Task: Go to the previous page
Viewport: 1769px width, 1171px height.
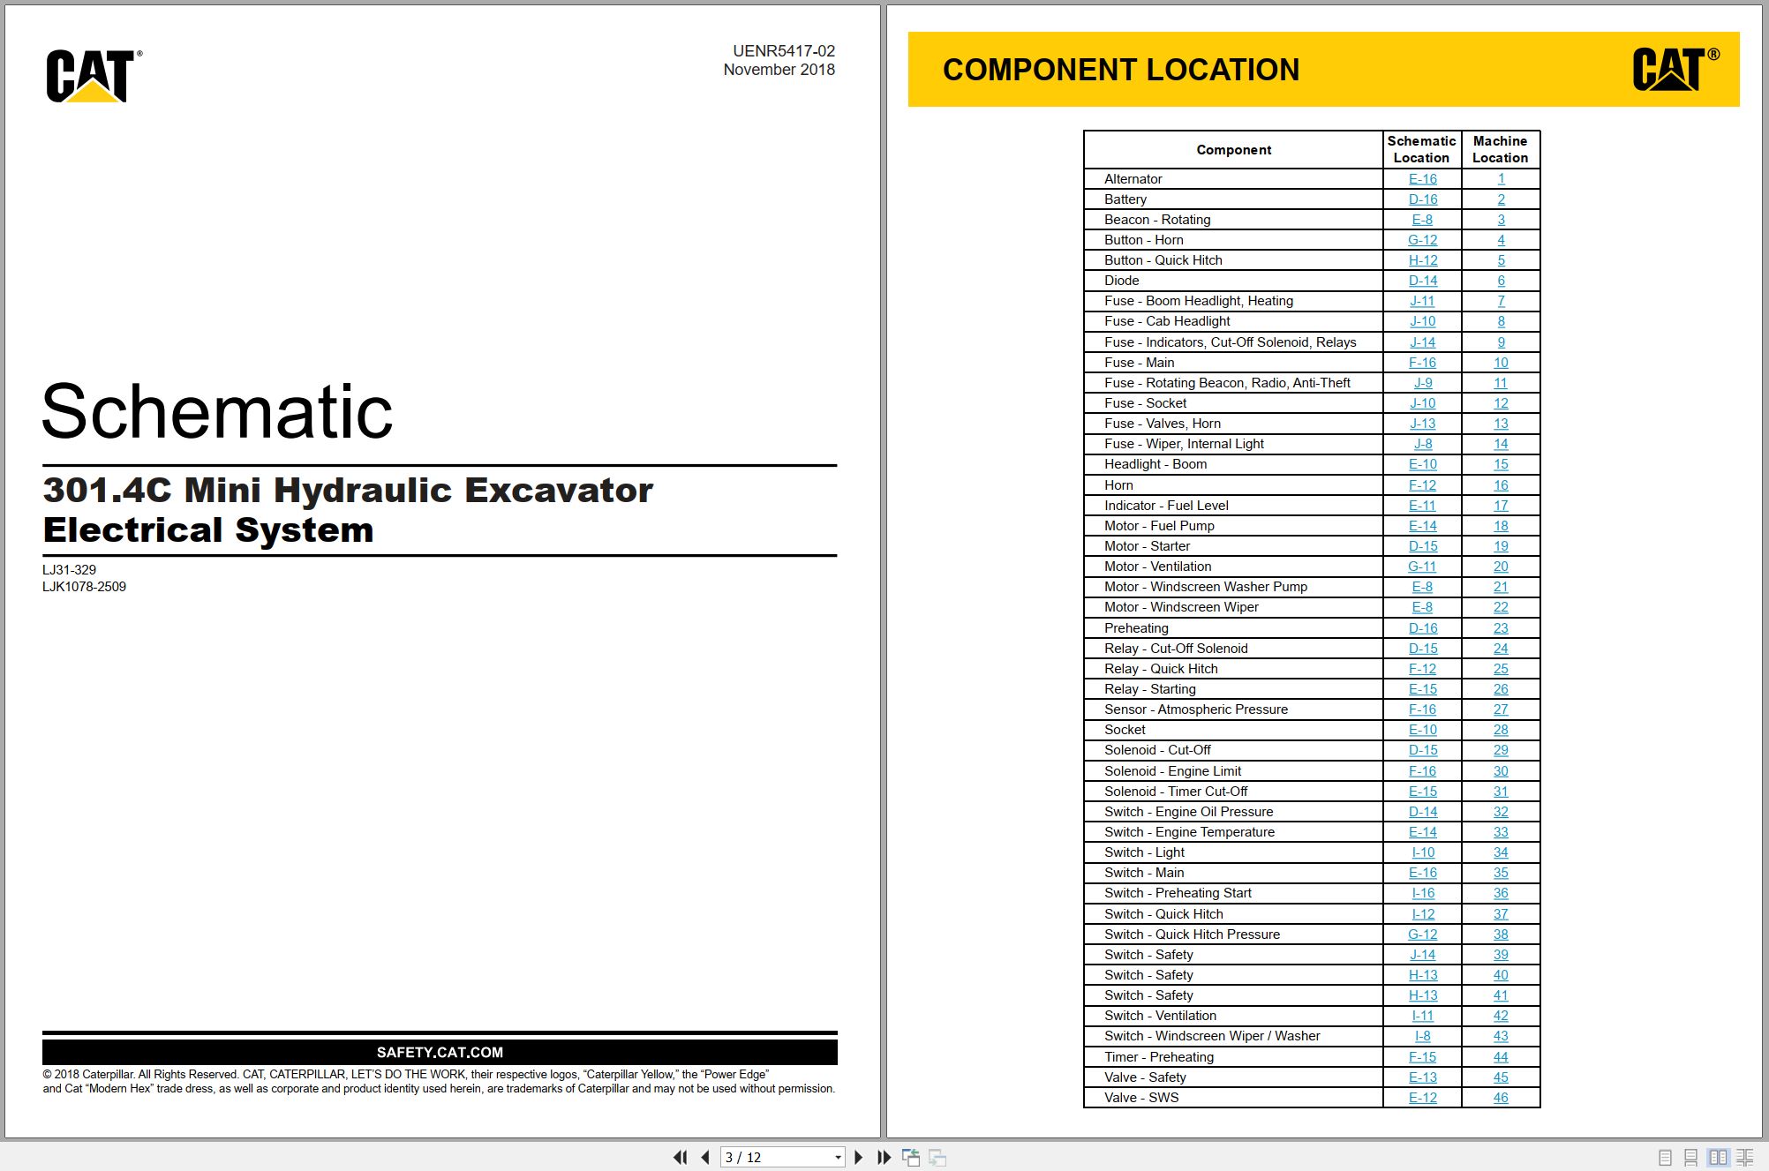Action: (705, 1157)
